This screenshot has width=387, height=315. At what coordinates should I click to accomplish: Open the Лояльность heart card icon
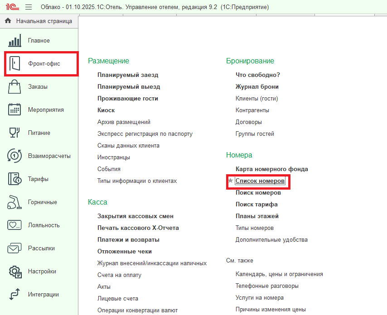tap(15, 225)
